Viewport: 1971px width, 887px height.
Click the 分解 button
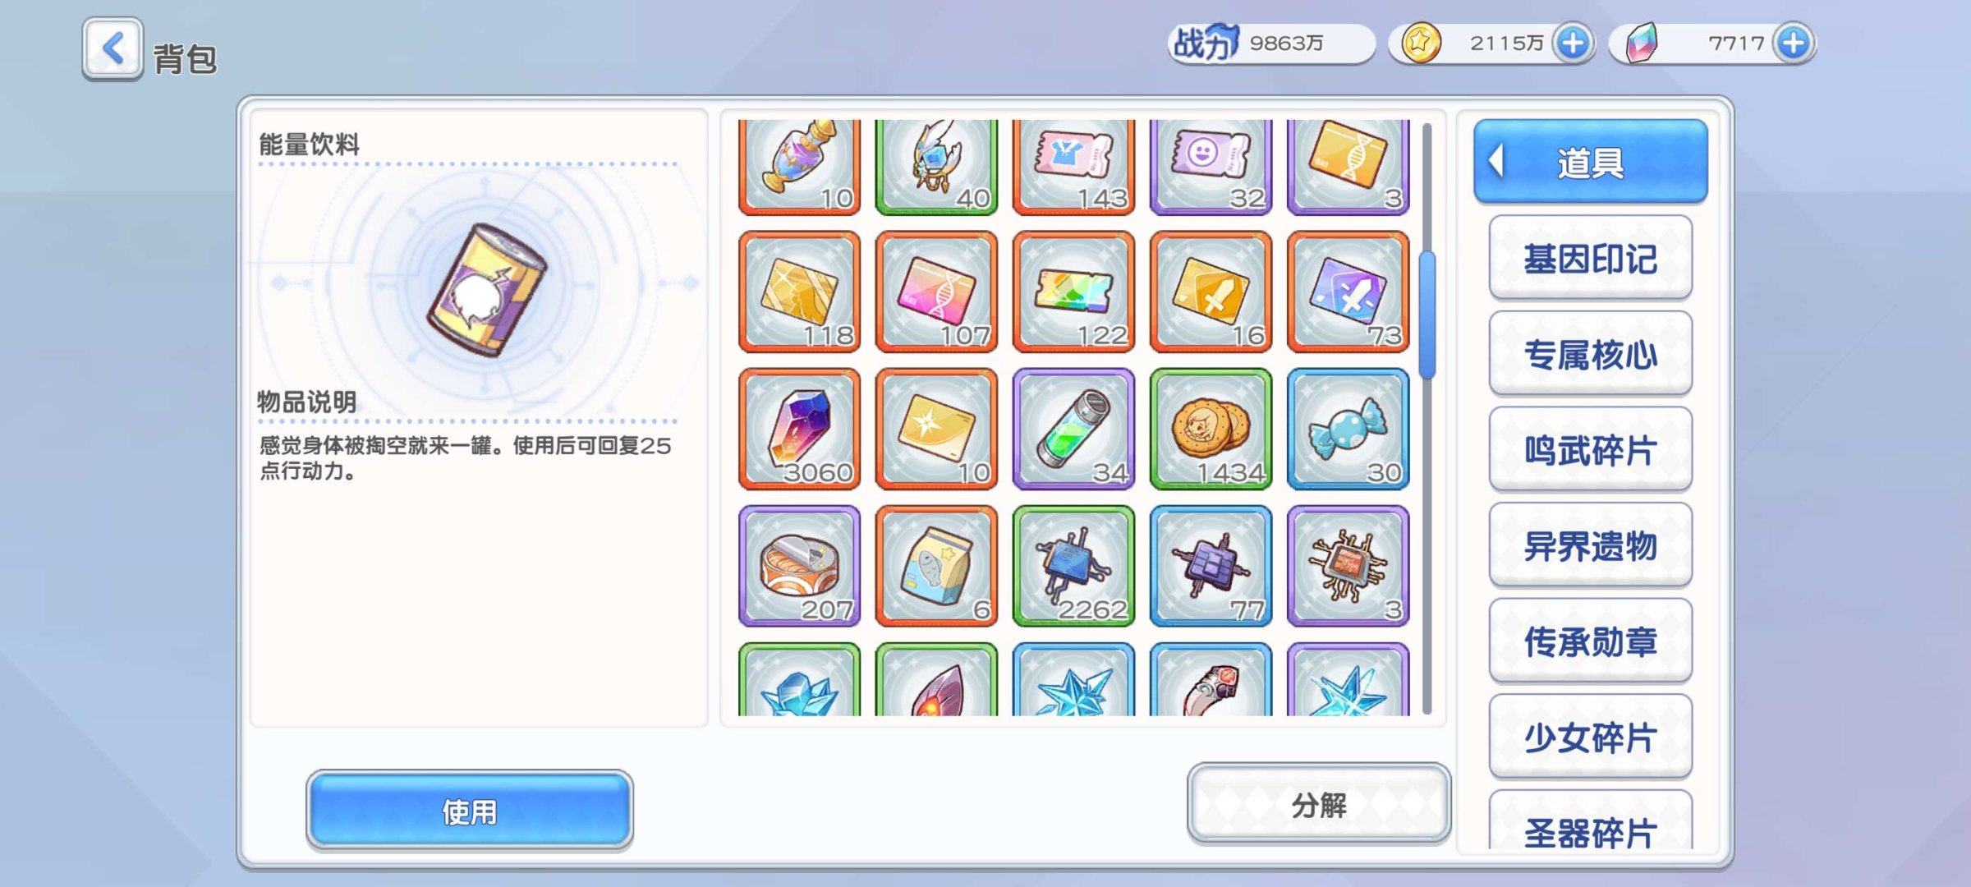pyautogui.click(x=1319, y=804)
